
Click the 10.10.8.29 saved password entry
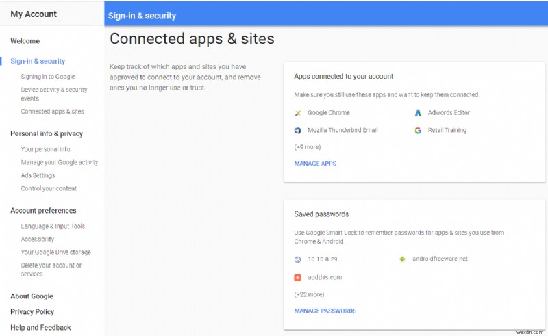[322, 259]
